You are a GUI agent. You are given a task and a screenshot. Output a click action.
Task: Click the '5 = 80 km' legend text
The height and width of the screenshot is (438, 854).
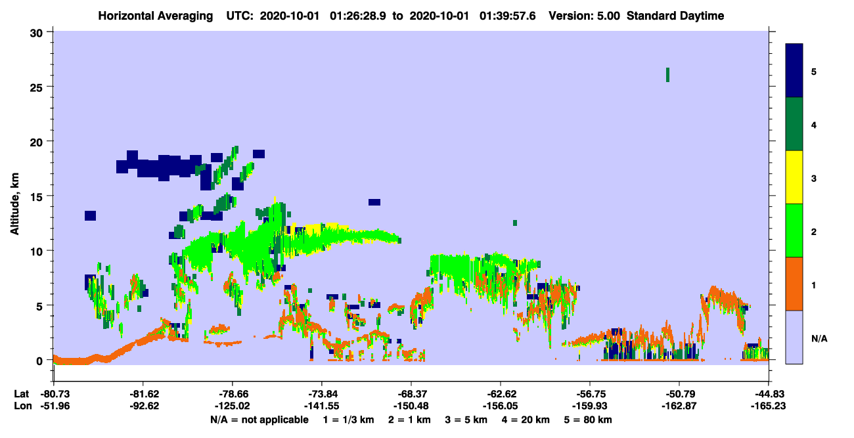(x=589, y=420)
